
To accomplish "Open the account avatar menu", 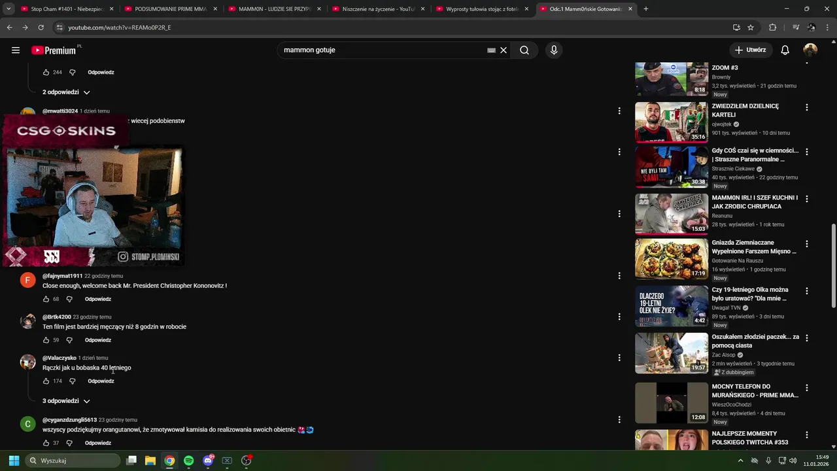I will (x=810, y=50).
